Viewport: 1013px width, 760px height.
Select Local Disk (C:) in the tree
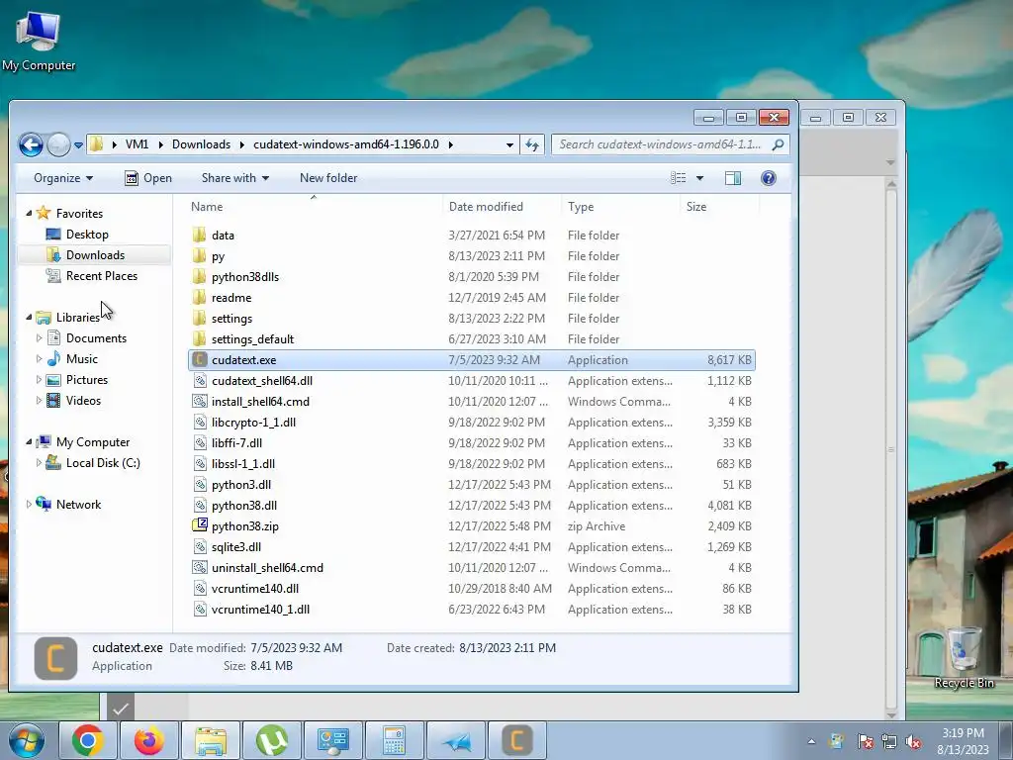(x=103, y=463)
